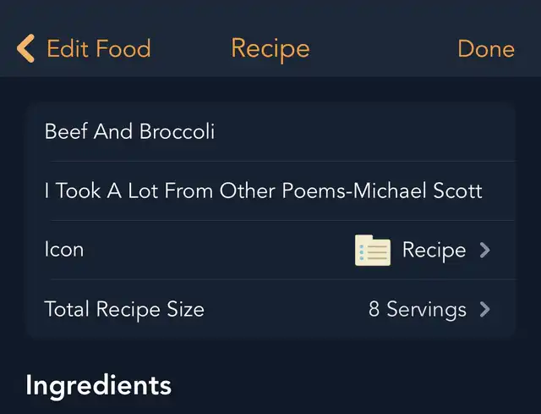Select the Icon row label

64,251
